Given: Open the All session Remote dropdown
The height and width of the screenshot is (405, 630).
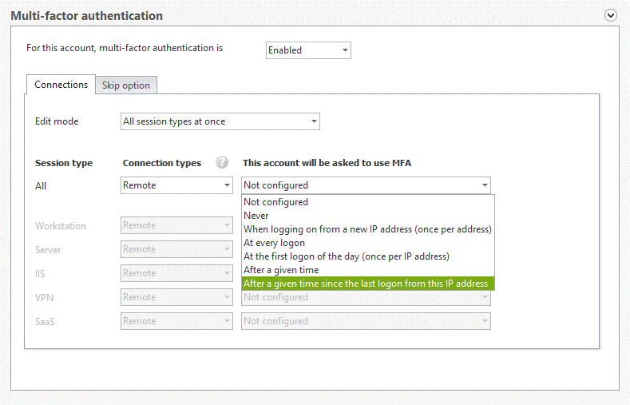Looking at the screenshot, I should pyautogui.click(x=176, y=185).
